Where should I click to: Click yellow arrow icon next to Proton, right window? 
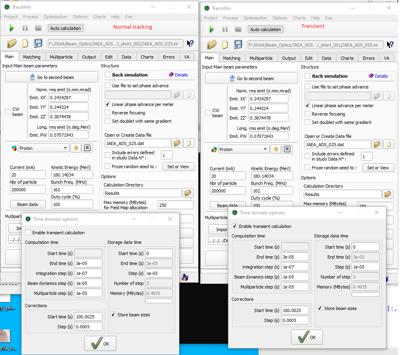pyautogui.click(x=276, y=149)
